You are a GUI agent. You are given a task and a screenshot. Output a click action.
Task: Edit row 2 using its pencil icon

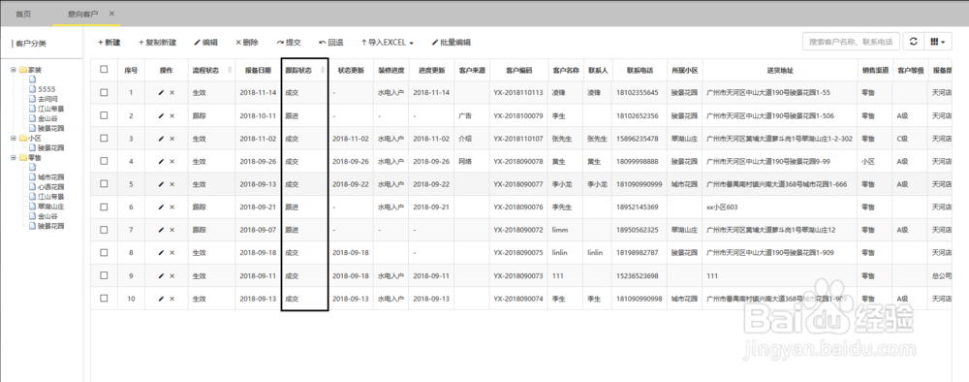(x=161, y=115)
